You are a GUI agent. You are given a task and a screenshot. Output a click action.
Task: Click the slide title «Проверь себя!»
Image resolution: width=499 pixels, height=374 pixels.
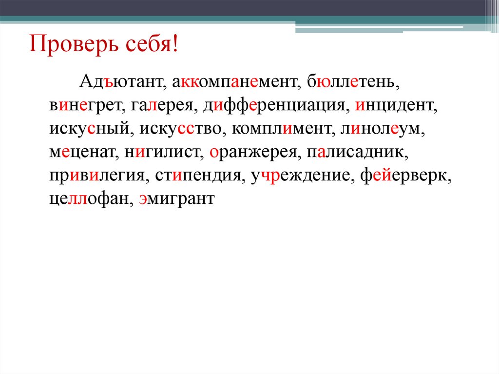coord(104,44)
